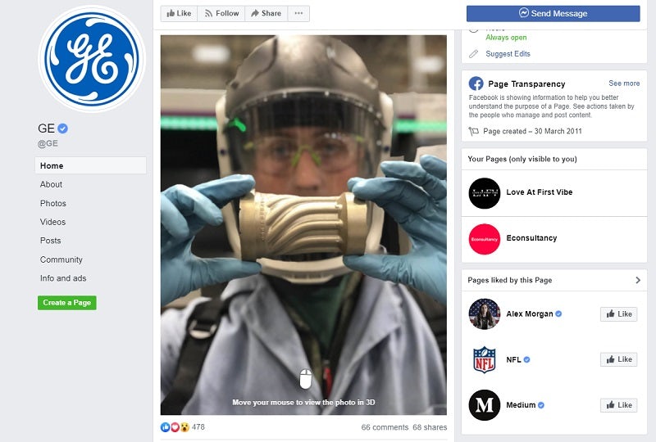Like the Alex Morgan page
The image size is (656, 442).
pyautogui.click(x=619, y=314)
